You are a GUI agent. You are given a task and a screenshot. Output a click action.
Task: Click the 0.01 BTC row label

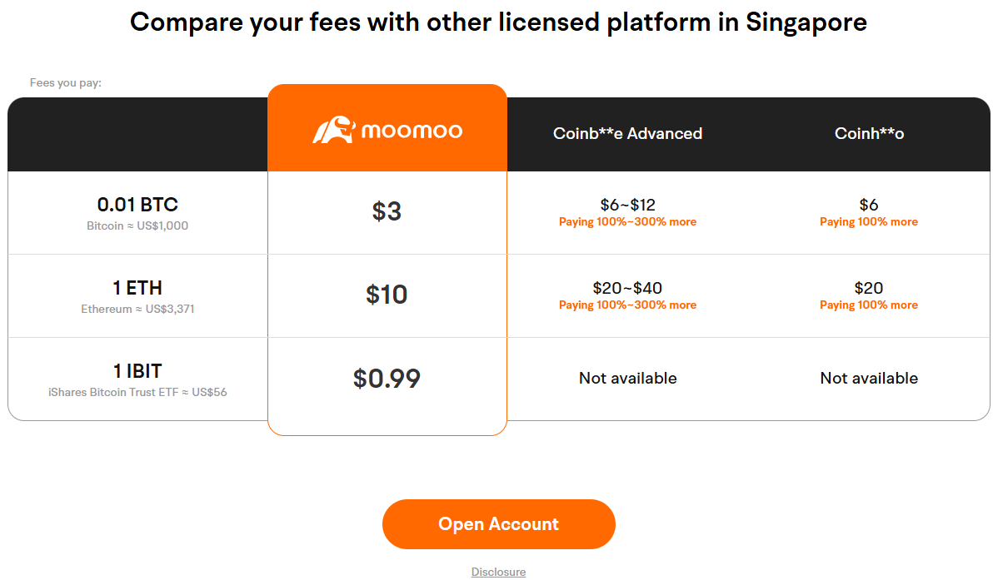(137, 205)
